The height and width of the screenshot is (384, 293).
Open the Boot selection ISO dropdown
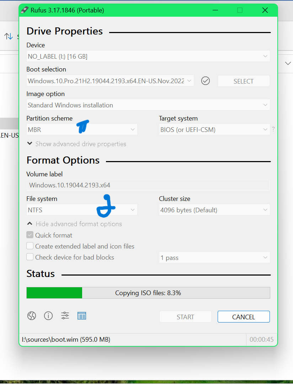110,81
